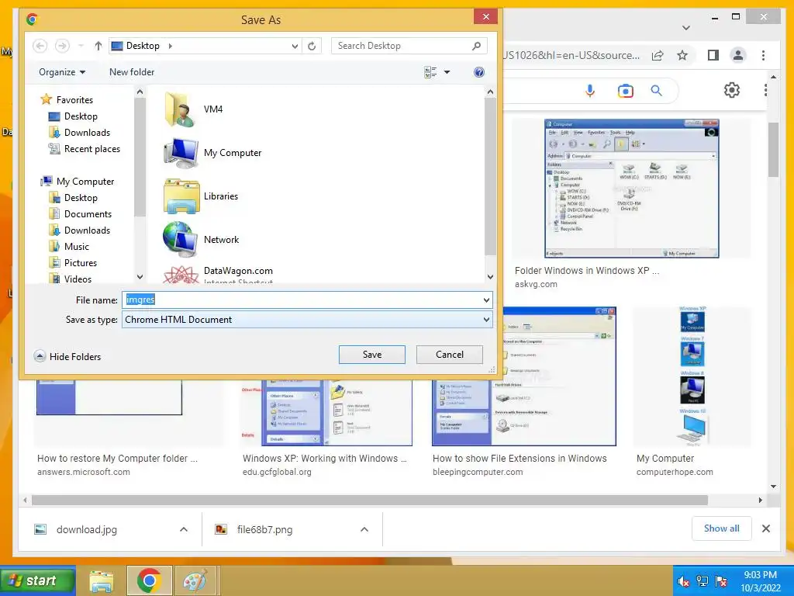This screenshot has height=596, width=794.
Task: Open Folder Windows in Windows XP thumbnail
Action: tap(631, 189)
